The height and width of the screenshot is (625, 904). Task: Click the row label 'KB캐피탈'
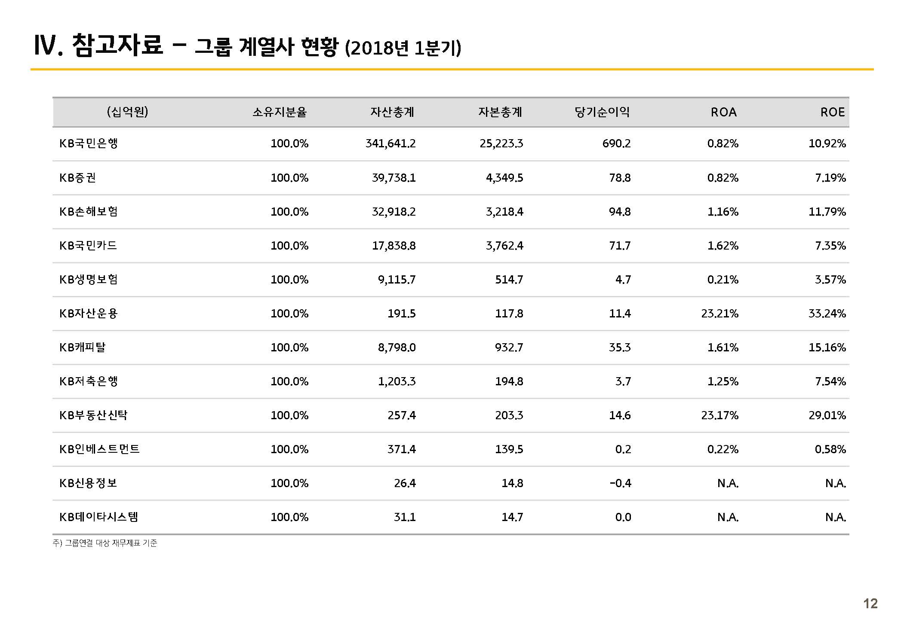pos(83,347)
